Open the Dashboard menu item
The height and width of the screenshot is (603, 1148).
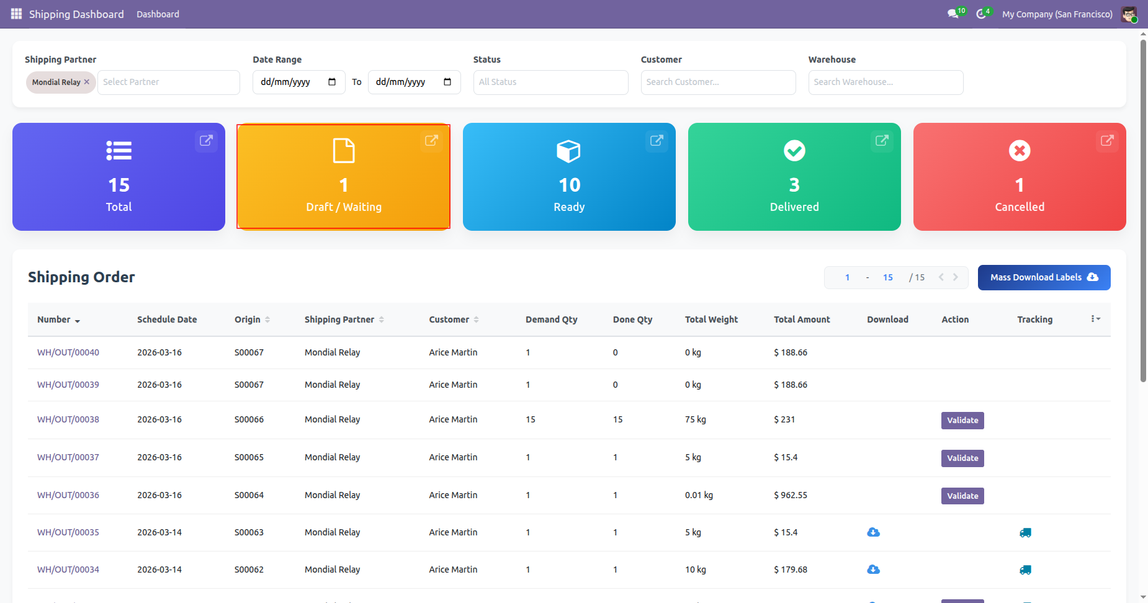[158, 14]
